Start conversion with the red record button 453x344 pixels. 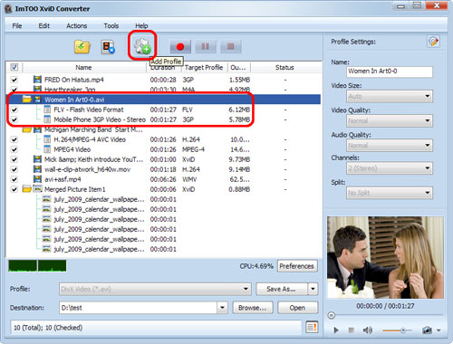(180, 46)
